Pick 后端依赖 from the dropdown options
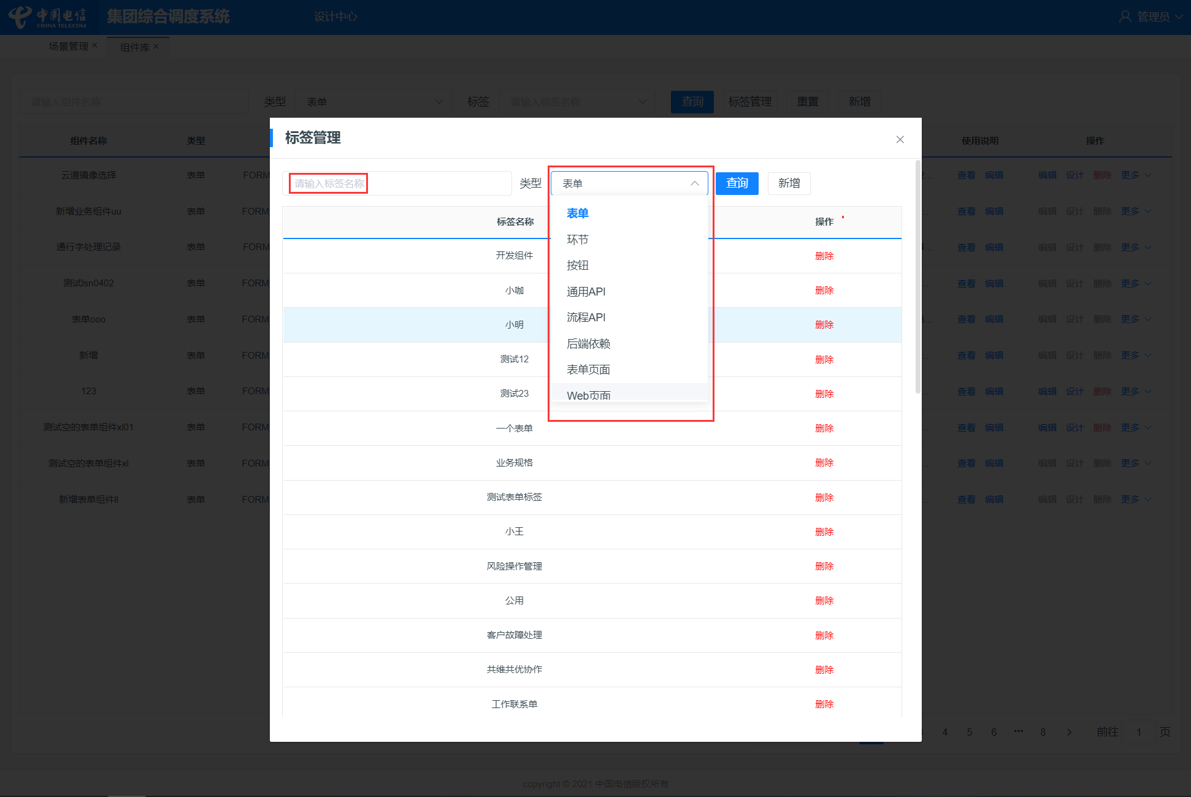The height and width of the screenshot is (797, 1191). tap(588, 344)
